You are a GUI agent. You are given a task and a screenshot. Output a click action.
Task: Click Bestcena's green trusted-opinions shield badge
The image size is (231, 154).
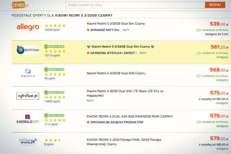46,47
